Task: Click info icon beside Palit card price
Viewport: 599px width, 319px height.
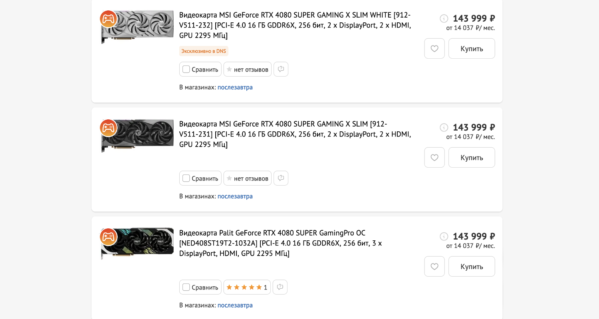Action: click(444, 236)
